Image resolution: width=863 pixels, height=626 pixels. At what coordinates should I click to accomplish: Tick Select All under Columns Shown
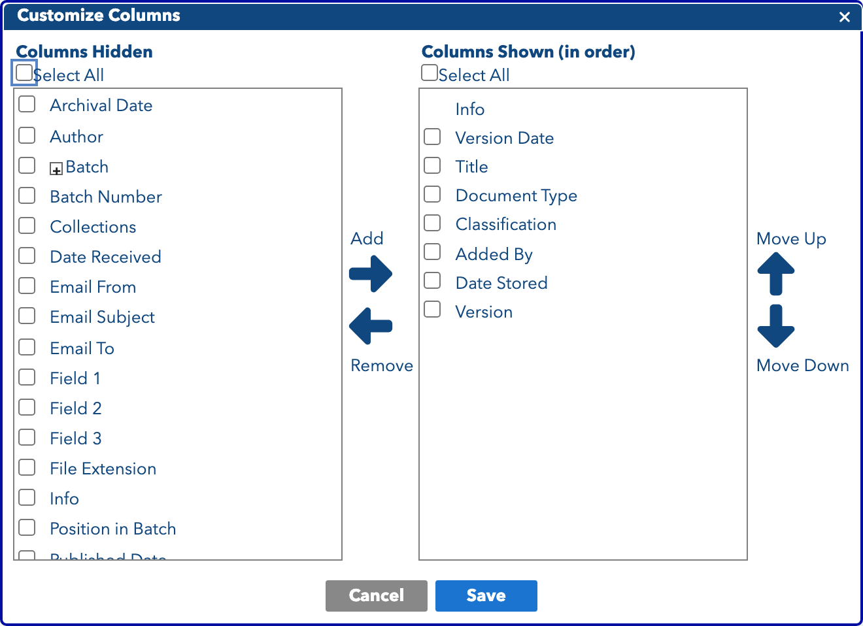pyautogui.click(x=430, y=72)
